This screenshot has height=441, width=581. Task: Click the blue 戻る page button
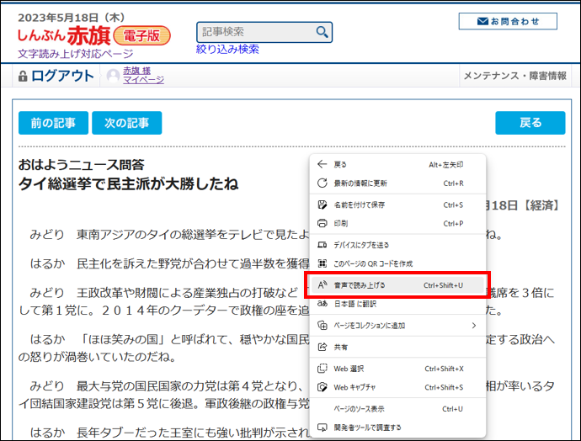tap(530, 123)
